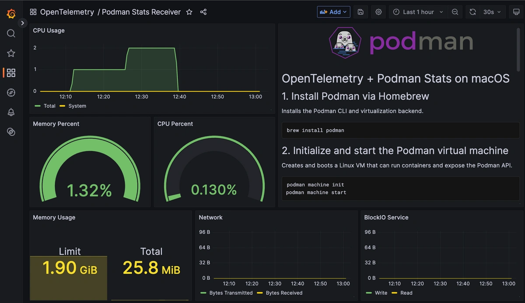
Task: Open the 30s refresh interval dropdown
Action: pos(493,12)
